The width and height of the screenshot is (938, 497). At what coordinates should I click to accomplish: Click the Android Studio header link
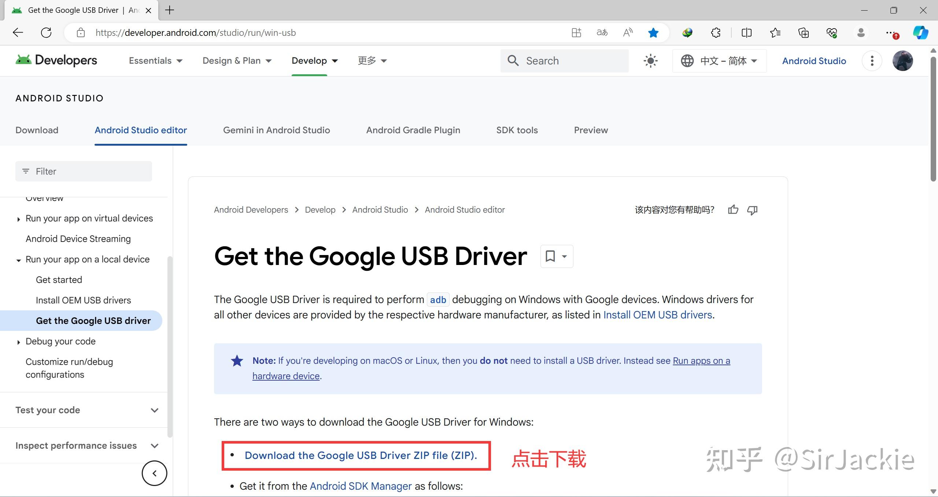814,61
